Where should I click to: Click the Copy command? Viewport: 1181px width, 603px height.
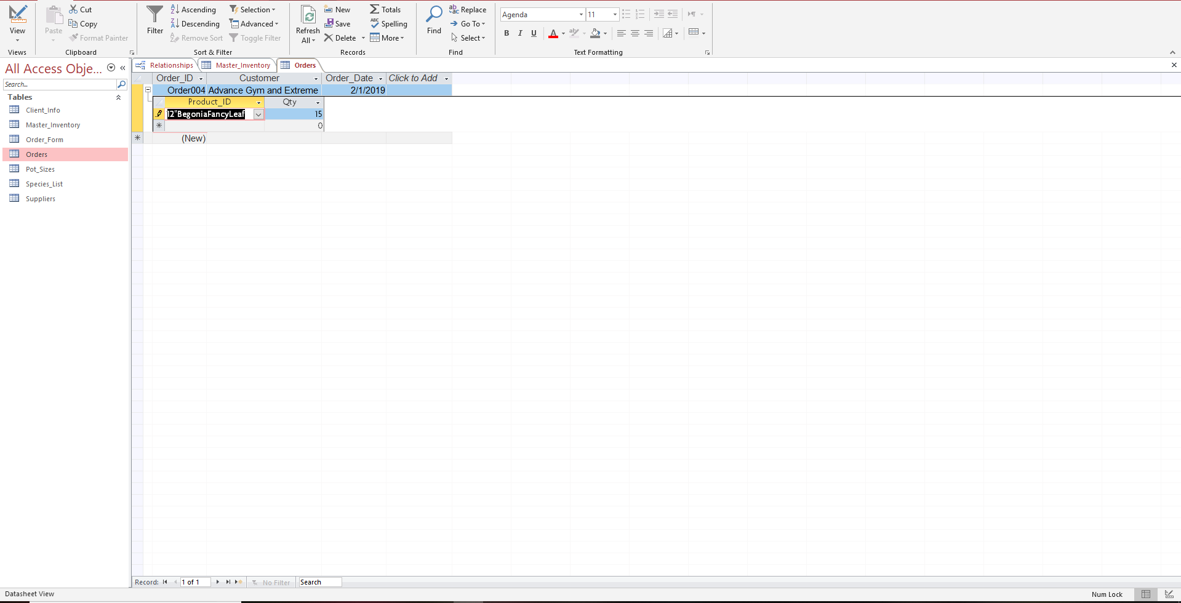click(83, 23)
